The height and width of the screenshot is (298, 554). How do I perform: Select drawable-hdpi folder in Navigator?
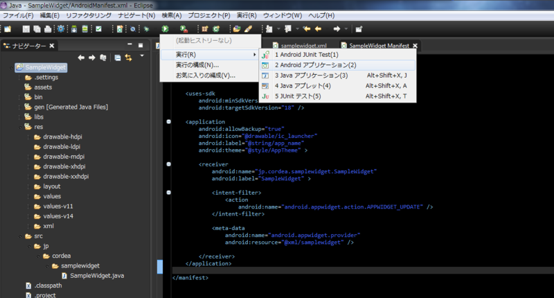click(58, 137)
